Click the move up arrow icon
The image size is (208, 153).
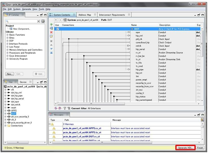click(x=51, y=45)
